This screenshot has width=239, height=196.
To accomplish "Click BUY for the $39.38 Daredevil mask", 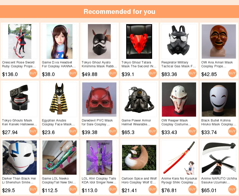I will 113,131.
